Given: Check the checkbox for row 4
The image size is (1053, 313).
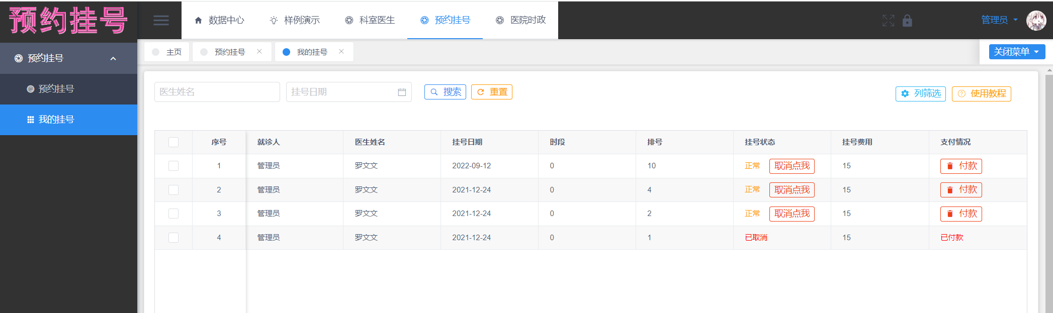Looking at the screenshot, I should tap(173, 238).
